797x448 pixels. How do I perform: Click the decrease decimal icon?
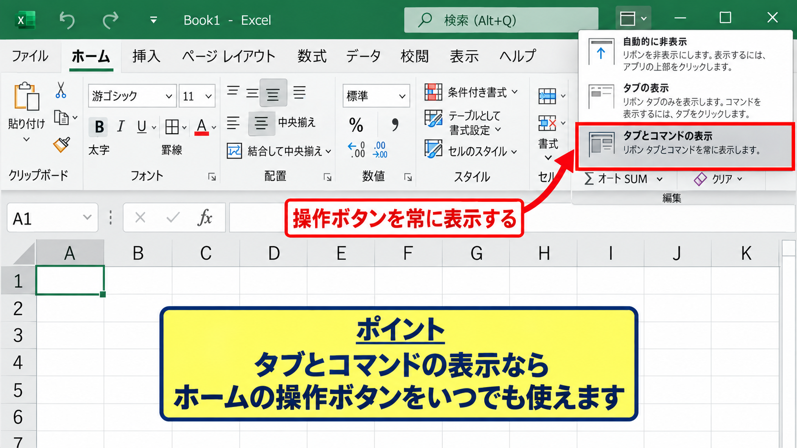[x=380, y=150]
